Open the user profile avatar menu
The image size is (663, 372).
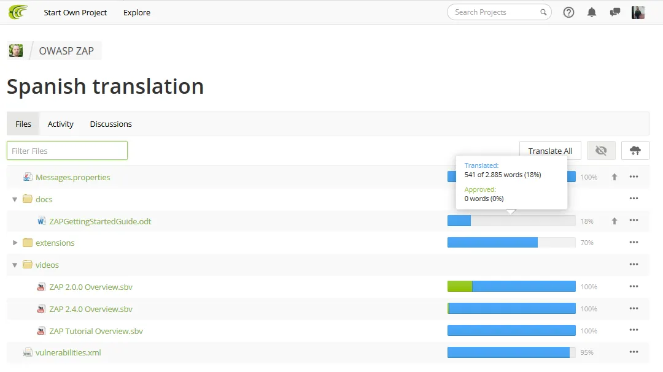[638, 12]
